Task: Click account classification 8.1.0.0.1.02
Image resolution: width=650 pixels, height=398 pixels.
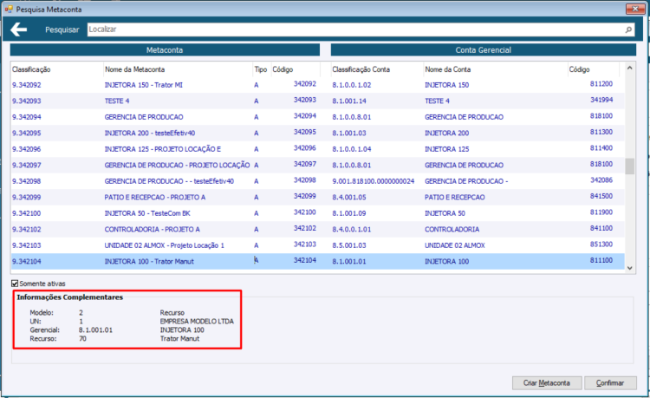Action: pyautogui.click(x=352, y=85)
